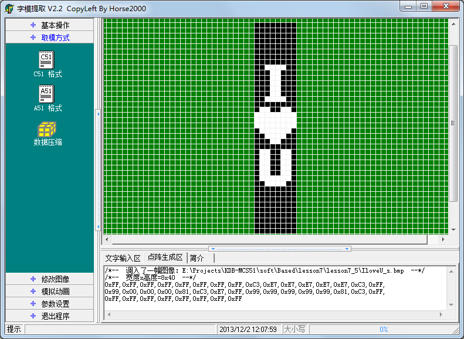Expand the 修改图像 section

tap(50, 279)
